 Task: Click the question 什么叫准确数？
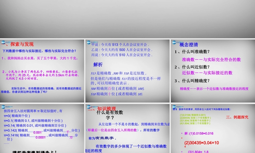pyautogui.click(x=192, y=52)
